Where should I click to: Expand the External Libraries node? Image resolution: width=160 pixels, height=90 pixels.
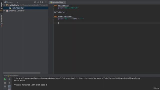pyautogui.click(x=4, y=10)
